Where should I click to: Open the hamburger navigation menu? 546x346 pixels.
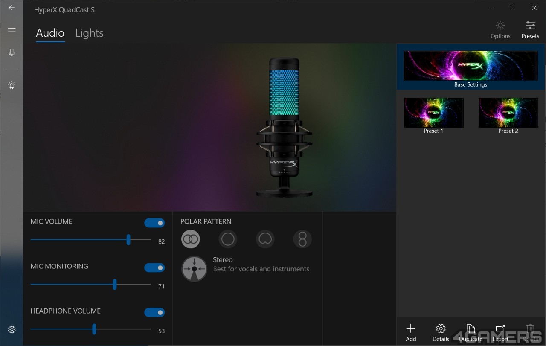(12, 30)
